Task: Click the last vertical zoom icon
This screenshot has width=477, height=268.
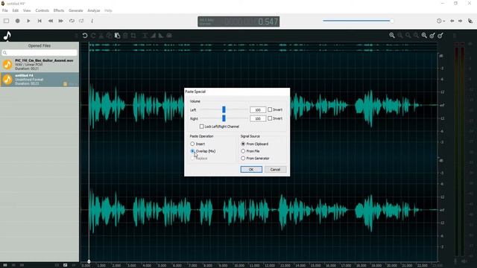Action: 440,36
